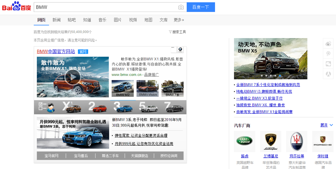
Task: Open BMW中国官方网站 link
Action: (x=56, y=52)
